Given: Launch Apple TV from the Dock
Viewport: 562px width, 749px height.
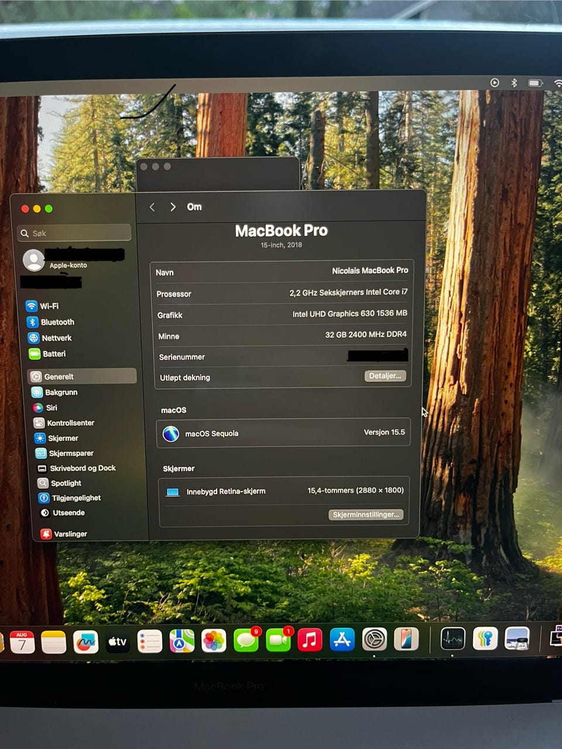Looking at the screenshot, I should coord(118,642).
